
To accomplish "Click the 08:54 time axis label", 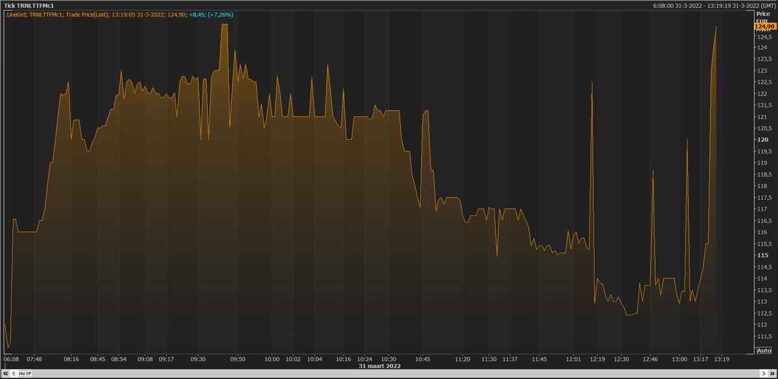I will [x=119, y=359].
